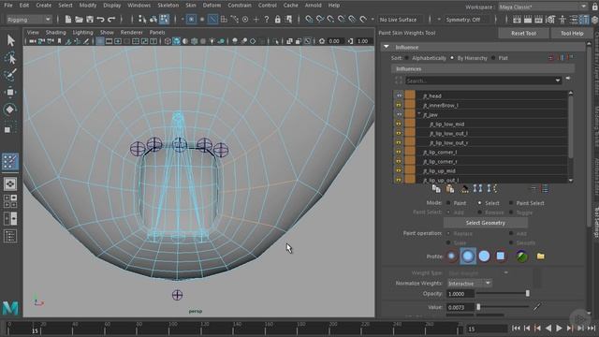
Task: Select the soft brush profile
Action: pyautogui.click(x=468, y=256)
